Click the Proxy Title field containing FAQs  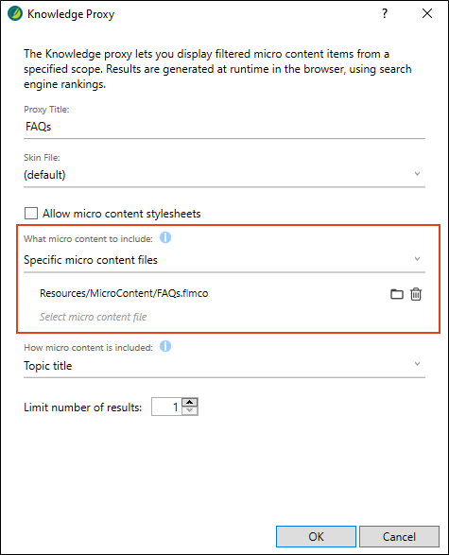coord(224,127)
